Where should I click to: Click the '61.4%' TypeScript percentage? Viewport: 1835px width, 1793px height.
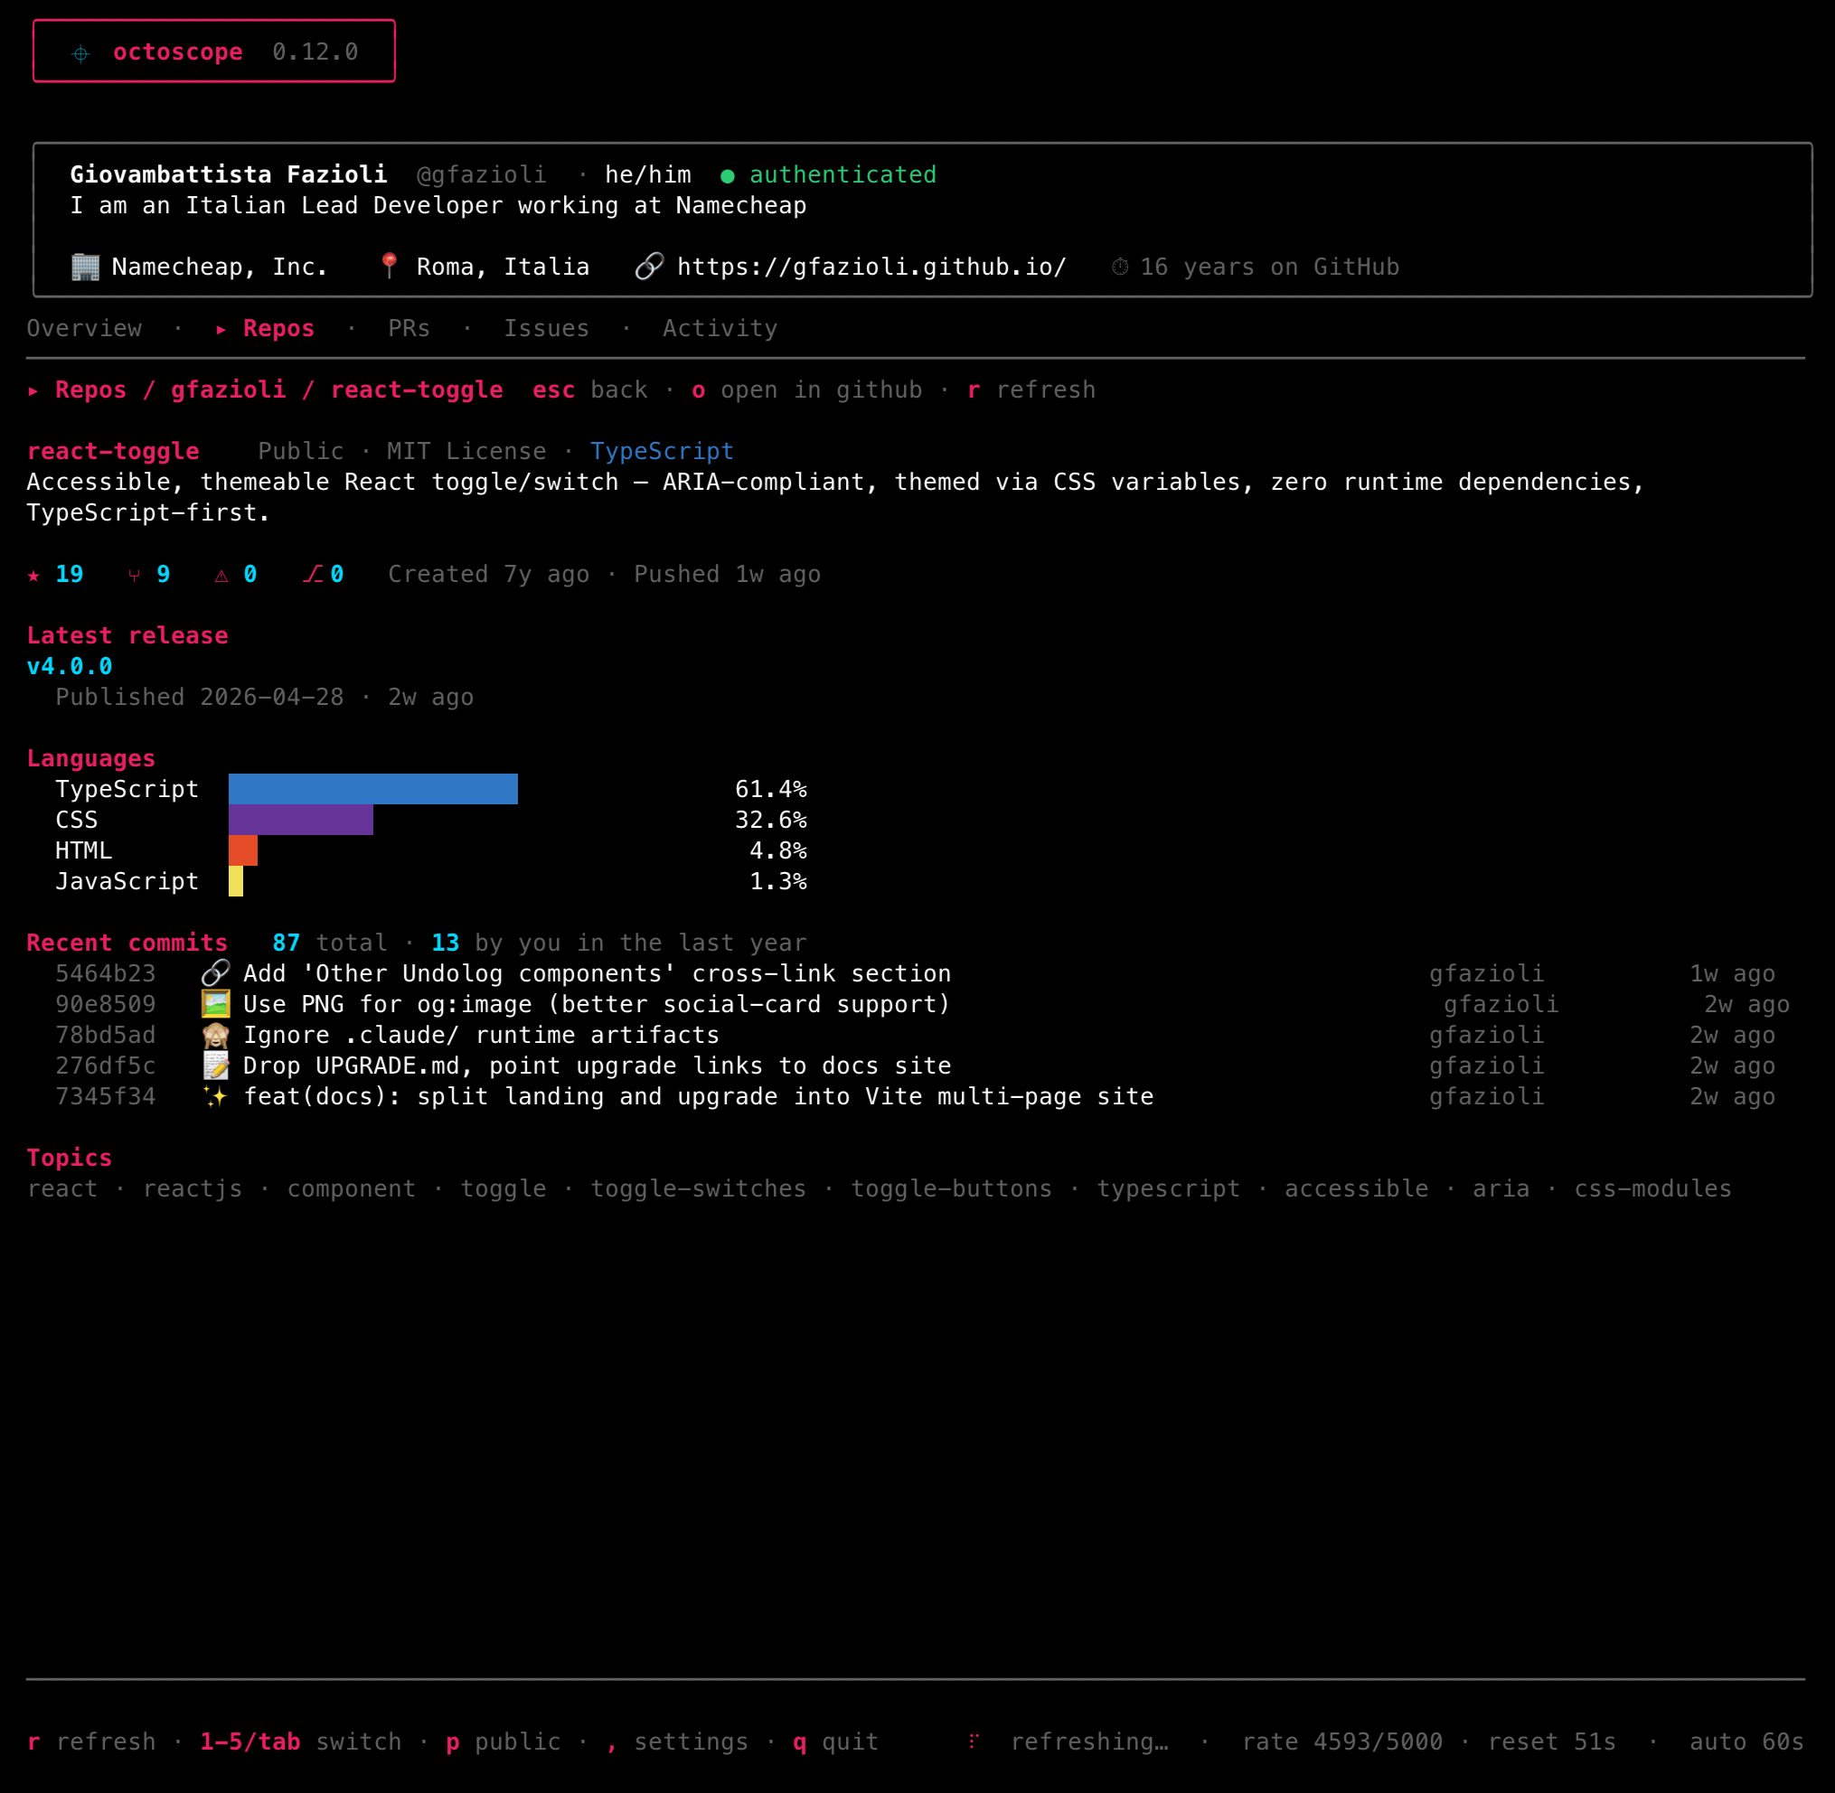(770, 789)
